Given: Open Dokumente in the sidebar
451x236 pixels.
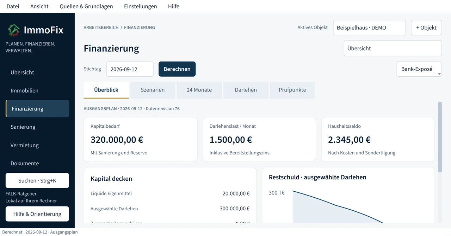Looking at the screenshot, I should tap(37, 164).
